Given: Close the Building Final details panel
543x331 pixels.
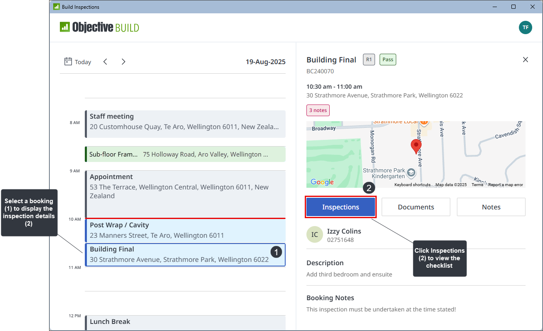Looking at the screenshot, I should coord(525,60).
